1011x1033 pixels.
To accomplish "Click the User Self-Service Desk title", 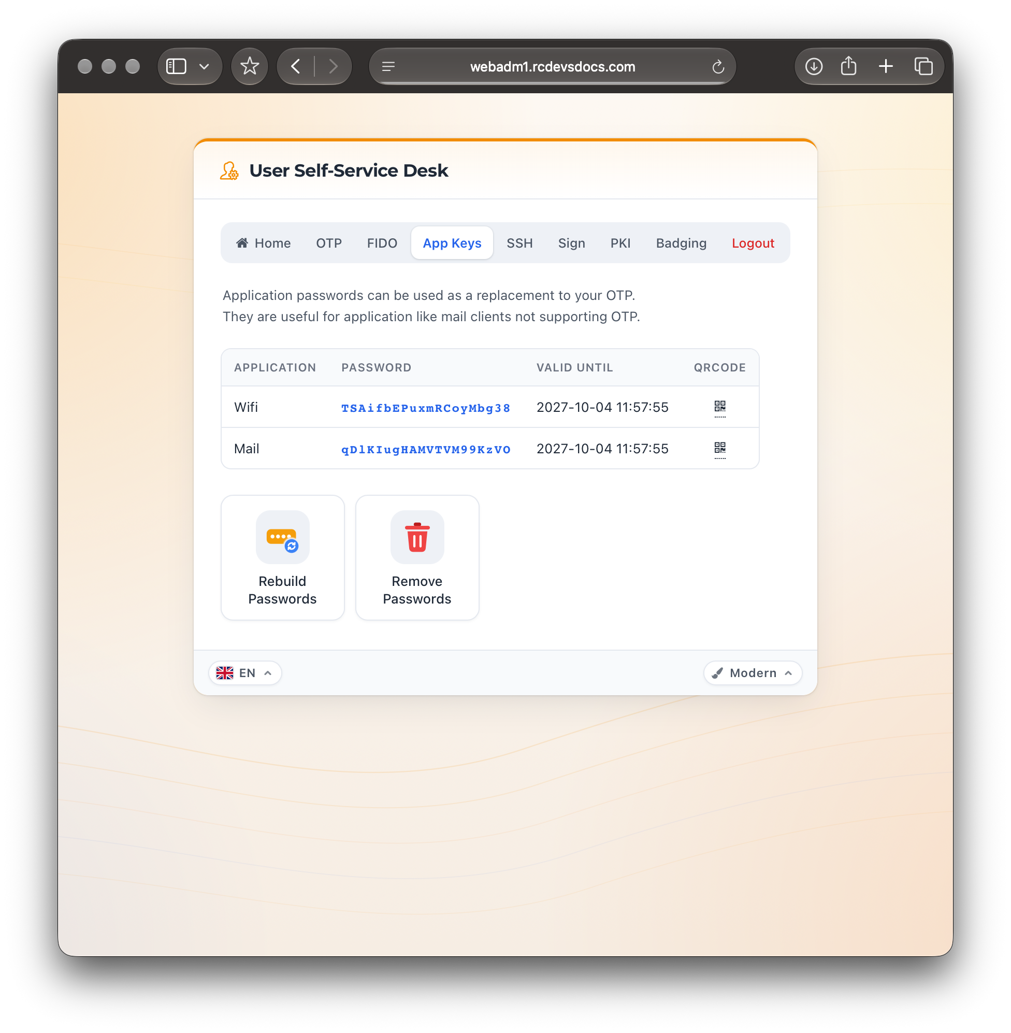I will [x=349, y=170].
